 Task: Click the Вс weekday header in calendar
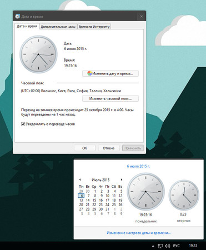(120, 187)
